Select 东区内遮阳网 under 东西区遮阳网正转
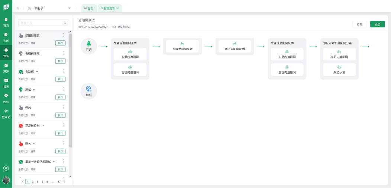The width and height of the screenshot is (391, 188). 130,54
